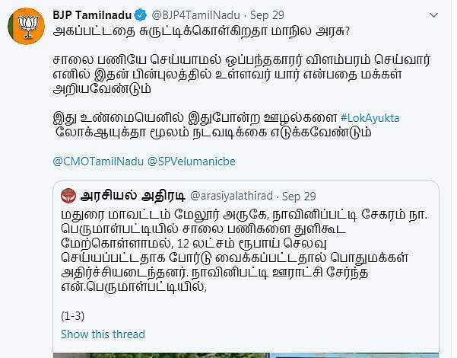Go to the @CMOTamilNadu mention

[97, 161]
